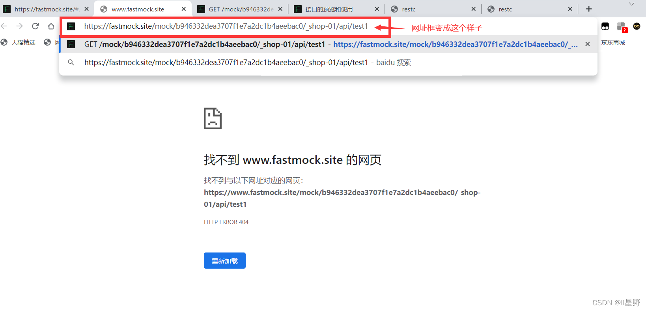
Task: Choose the GET /mock history suggestion
Action: pos(328,44)
